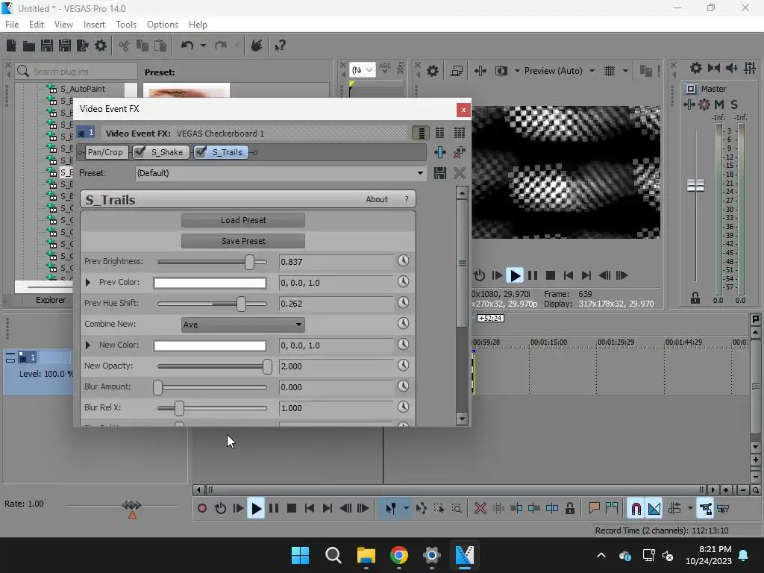Expand the New Color parameter group

(x=88, y=345)
